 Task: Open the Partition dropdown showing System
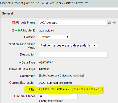(55, 37)
